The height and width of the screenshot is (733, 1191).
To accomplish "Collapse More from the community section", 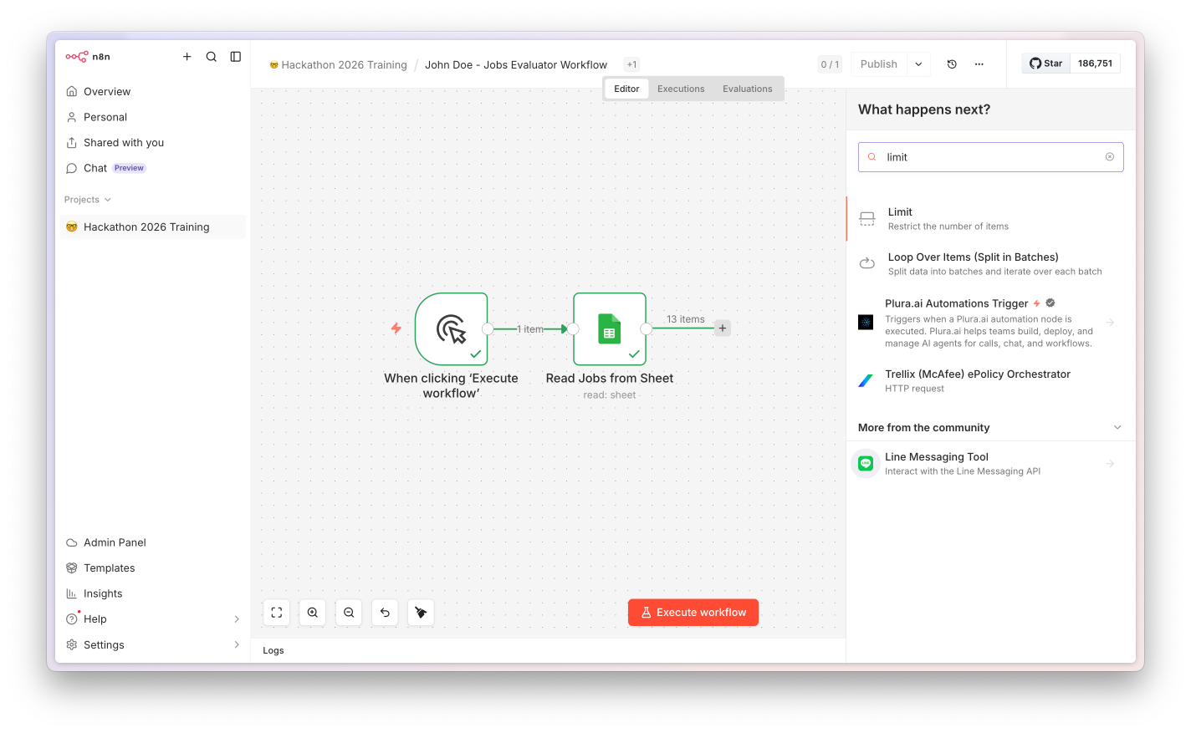I will coord(1117,427).
